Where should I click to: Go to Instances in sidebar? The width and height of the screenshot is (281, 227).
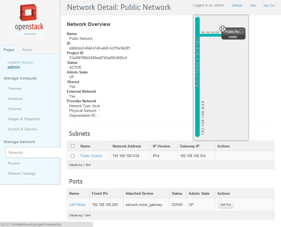click(16, 99)
